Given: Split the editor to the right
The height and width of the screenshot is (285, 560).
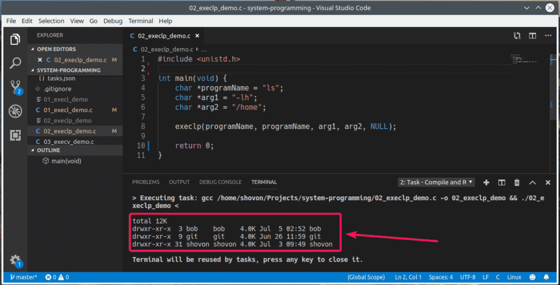Looking at the screenshot, I should [x=532, y=36].
